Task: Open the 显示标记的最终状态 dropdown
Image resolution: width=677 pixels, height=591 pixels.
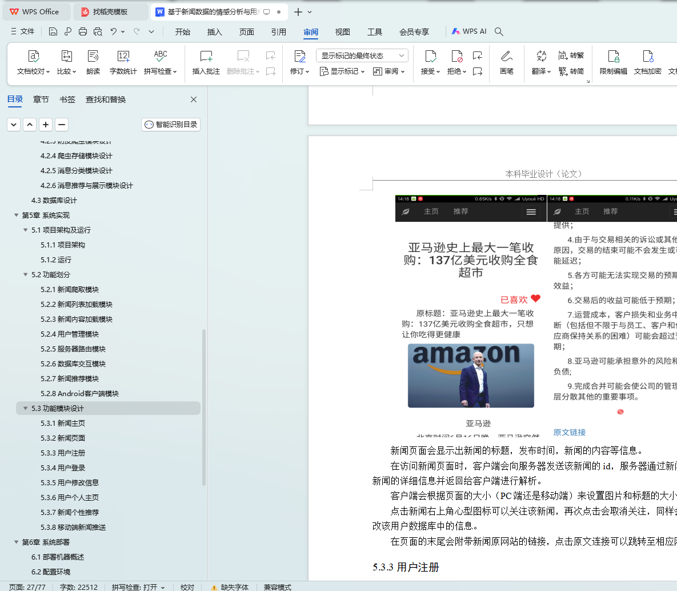Action: pos(362,55)
